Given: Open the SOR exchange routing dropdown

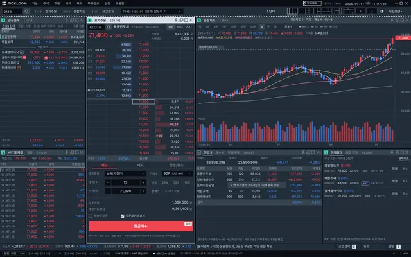Looking at the screenshot, I should coord(177,173).
